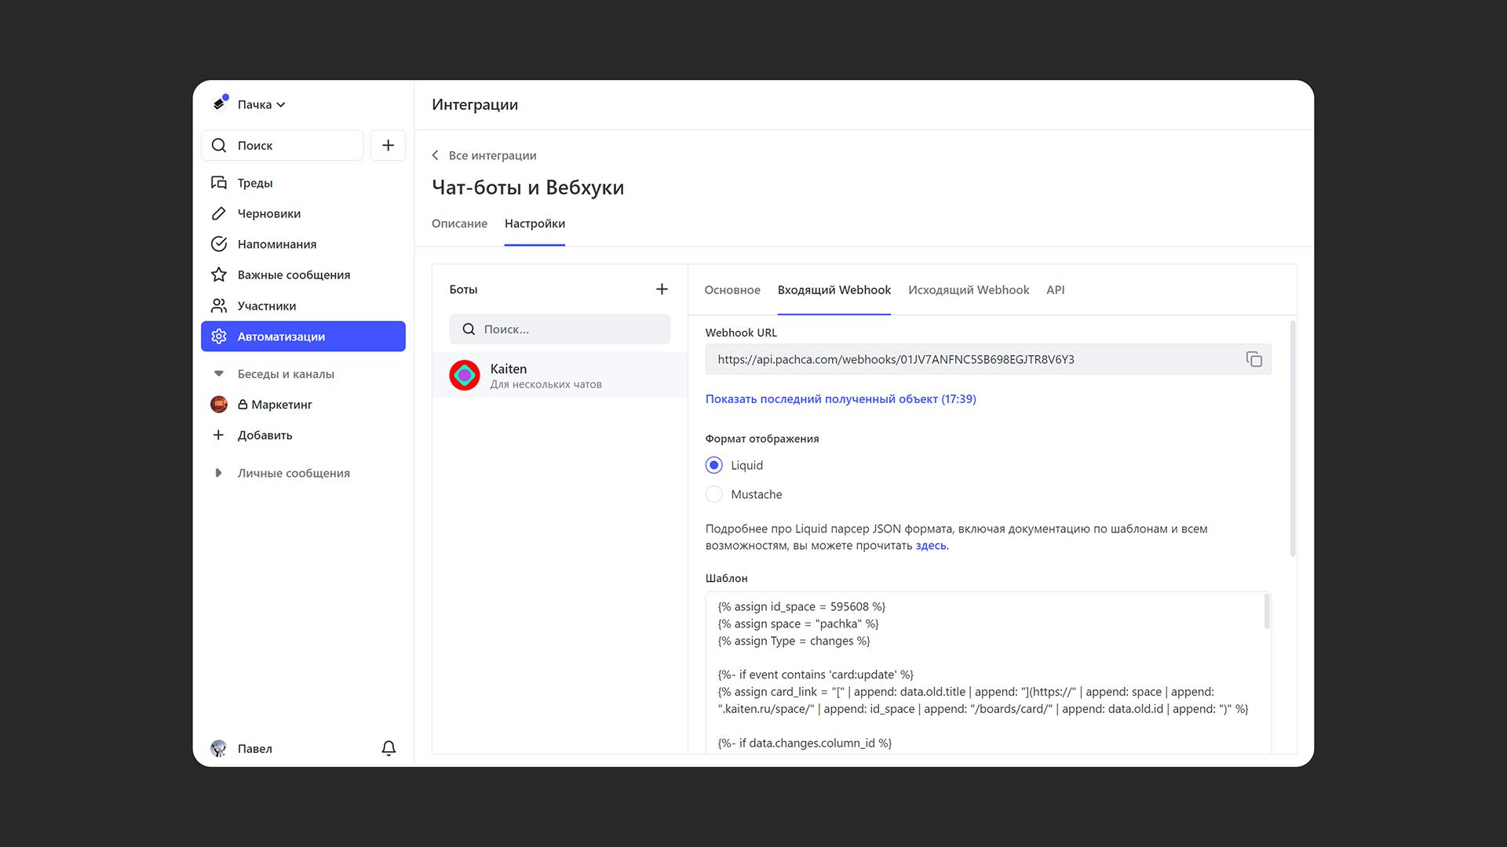
Task: Switch to the Описание tab
Action: tap(459, 224)
